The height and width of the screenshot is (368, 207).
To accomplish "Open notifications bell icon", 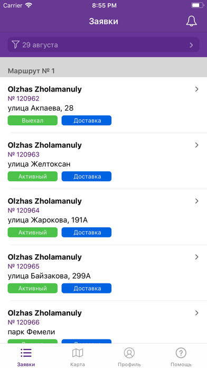I will click(x=192, y=21).
